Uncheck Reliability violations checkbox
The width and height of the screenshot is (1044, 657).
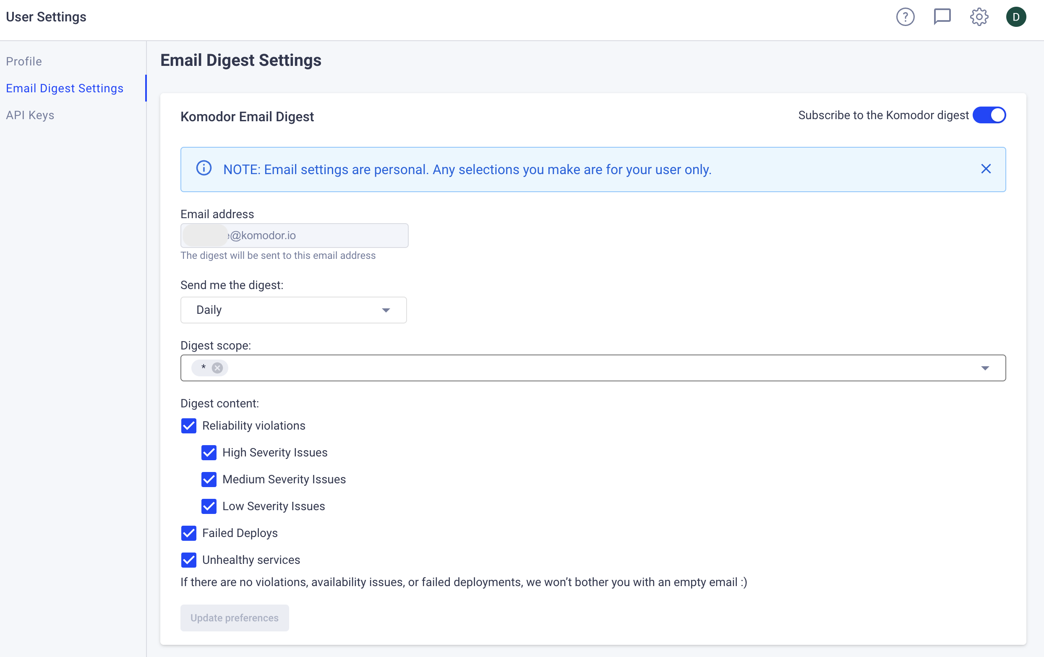pos(188,425)
